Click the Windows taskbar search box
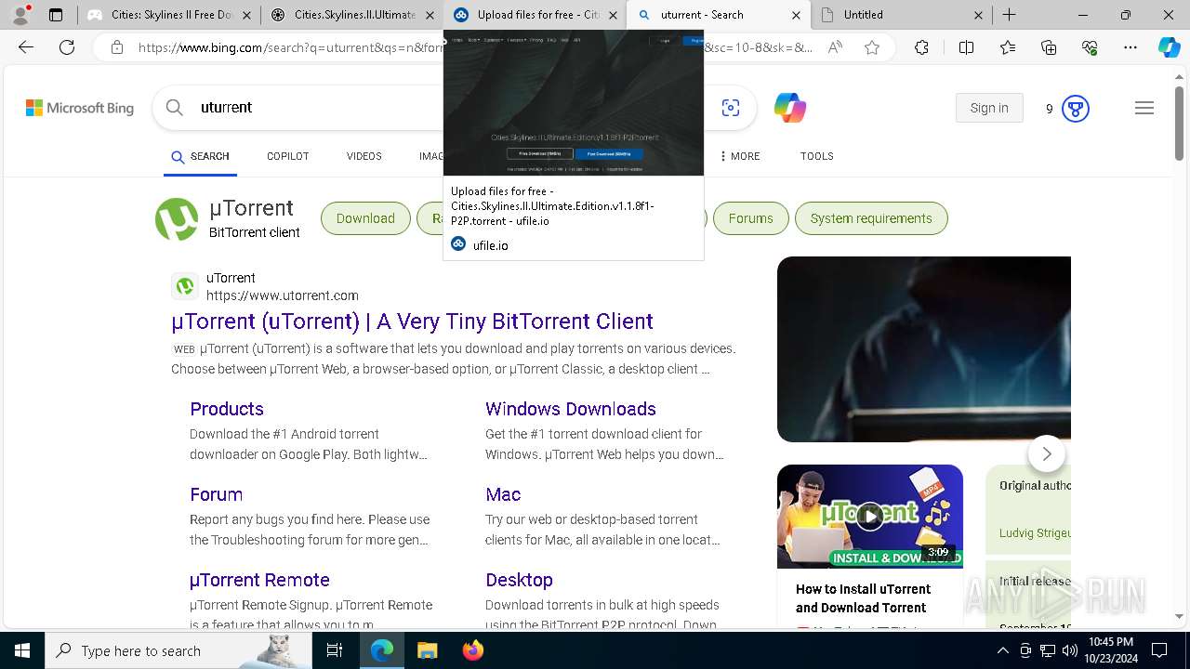1190x669 pixels. click(178, 650)
